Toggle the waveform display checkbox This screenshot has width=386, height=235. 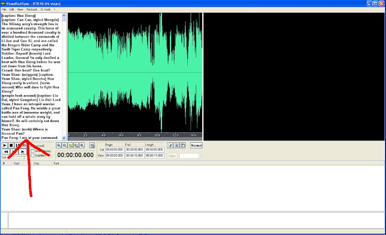pyautogui.click(x=32, y=151)
